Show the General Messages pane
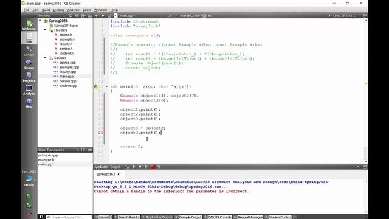 (248, 217)
